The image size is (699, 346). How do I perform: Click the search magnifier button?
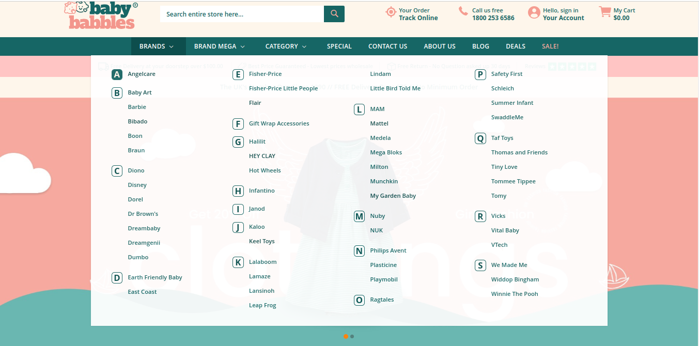tap(334, 14)
